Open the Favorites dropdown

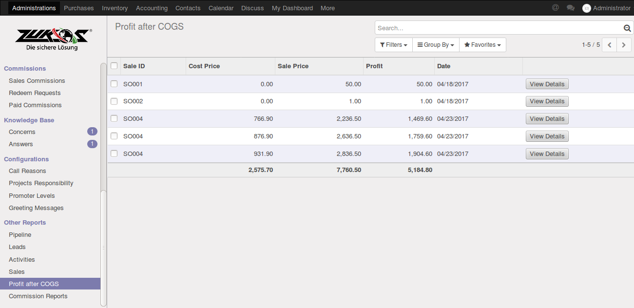482,45
